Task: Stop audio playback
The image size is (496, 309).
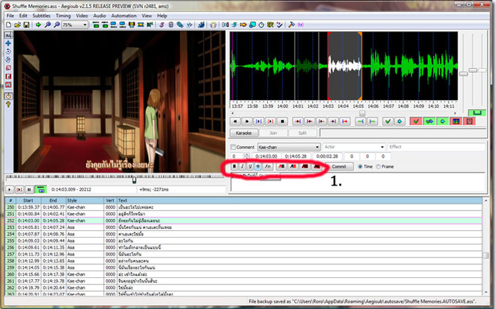Action: pyautogui.click(x=282, y=121)
